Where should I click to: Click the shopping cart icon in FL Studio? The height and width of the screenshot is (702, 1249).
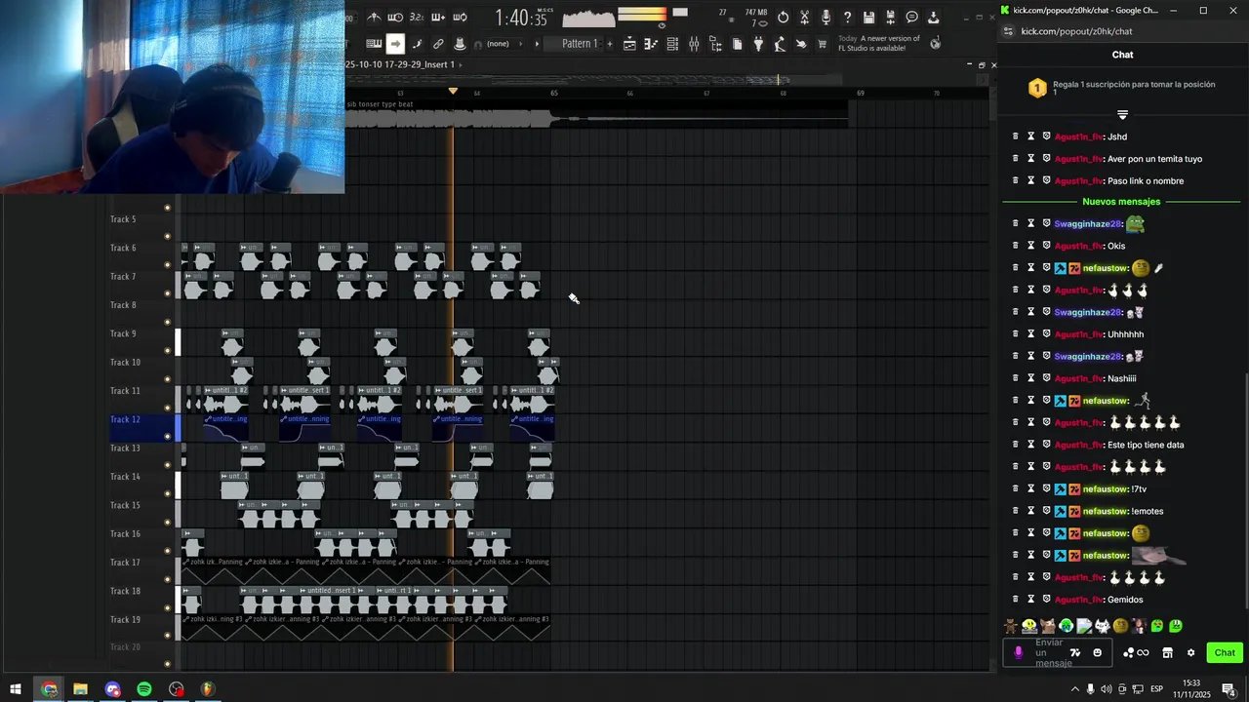pos(822,44)
